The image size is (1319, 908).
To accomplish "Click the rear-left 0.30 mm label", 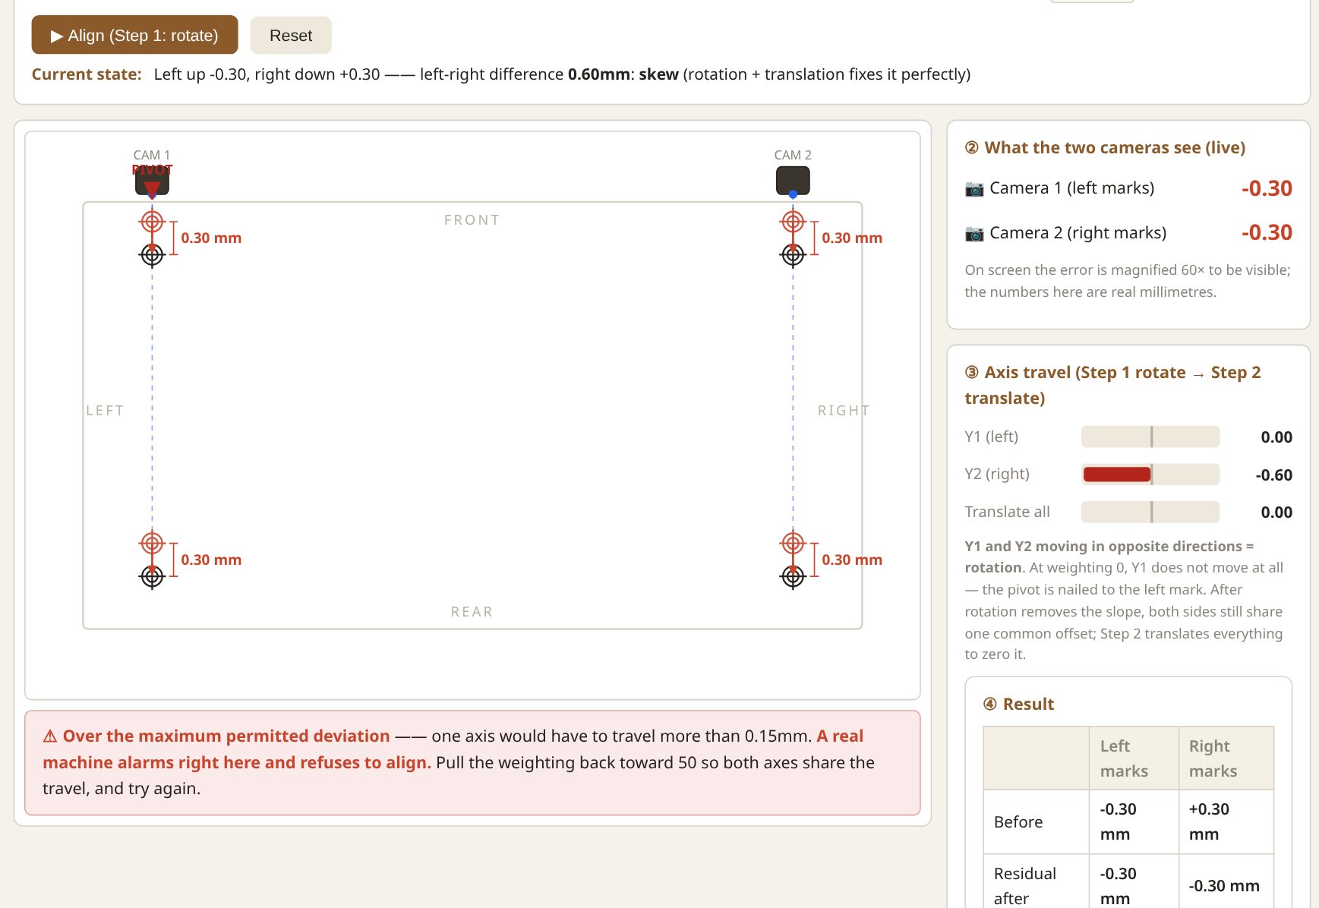I will click(211, 560).
